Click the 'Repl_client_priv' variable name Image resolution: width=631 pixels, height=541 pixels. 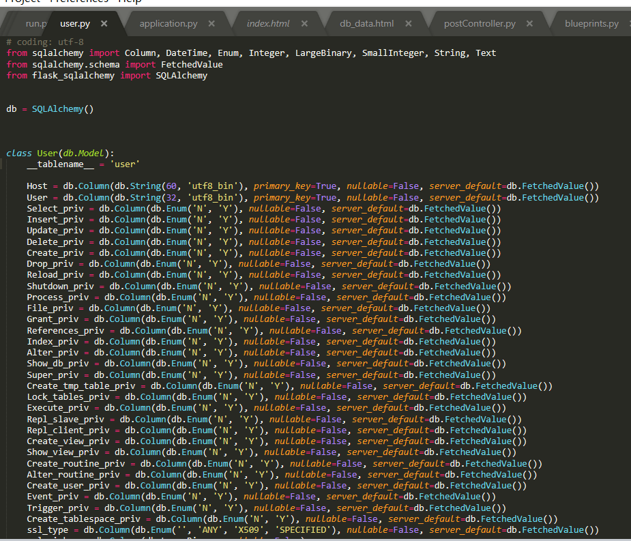pos(68,430)
